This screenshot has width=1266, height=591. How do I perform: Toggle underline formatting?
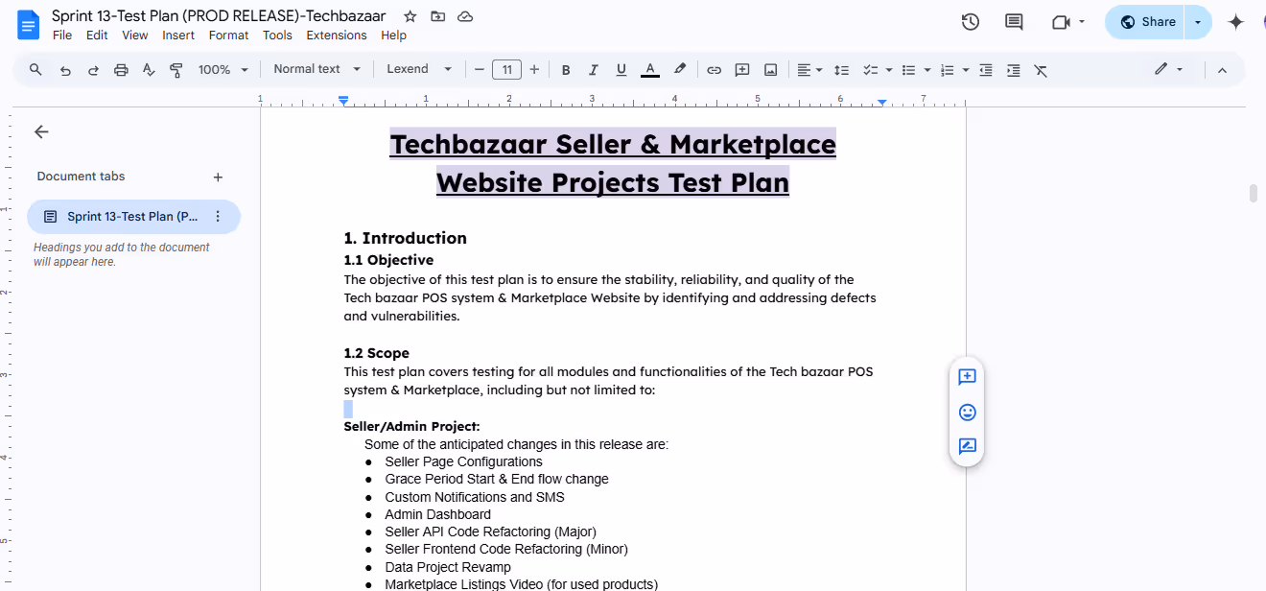(x=621, y=69)
